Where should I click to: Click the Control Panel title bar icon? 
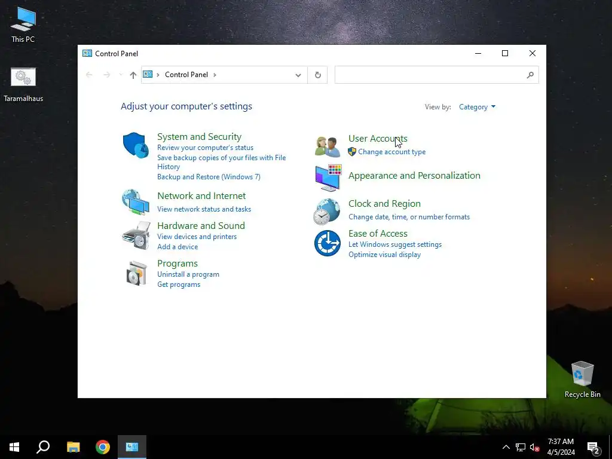click(x=87, y=53)
